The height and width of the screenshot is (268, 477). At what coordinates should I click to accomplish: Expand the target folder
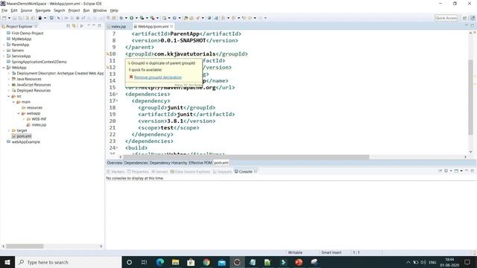[x=8, y=131]
